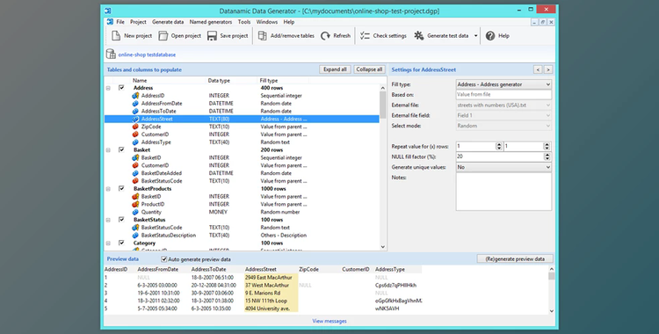Collapse the BasketStatus table node

[108, 220]
